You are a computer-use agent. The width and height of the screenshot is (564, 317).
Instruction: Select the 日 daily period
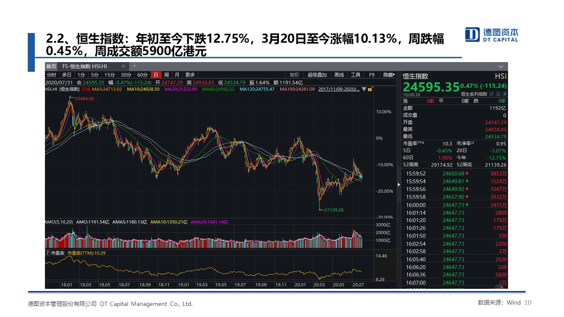[x=156, y=75]
